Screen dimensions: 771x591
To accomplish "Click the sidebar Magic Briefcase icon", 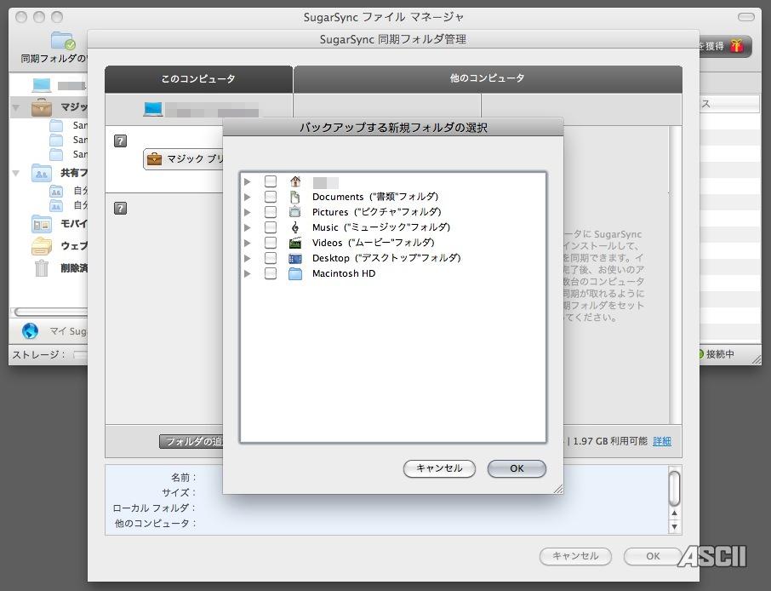I will (42, 106).
